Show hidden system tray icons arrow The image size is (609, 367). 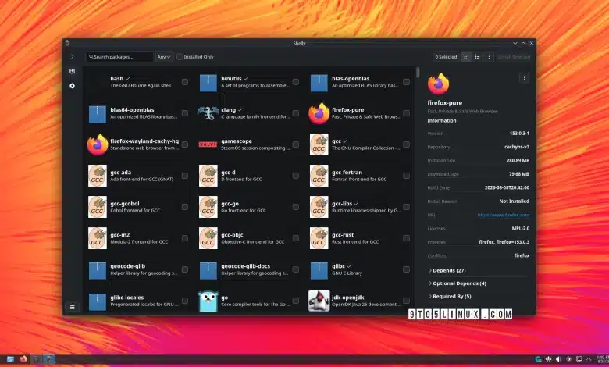(589, 359)
